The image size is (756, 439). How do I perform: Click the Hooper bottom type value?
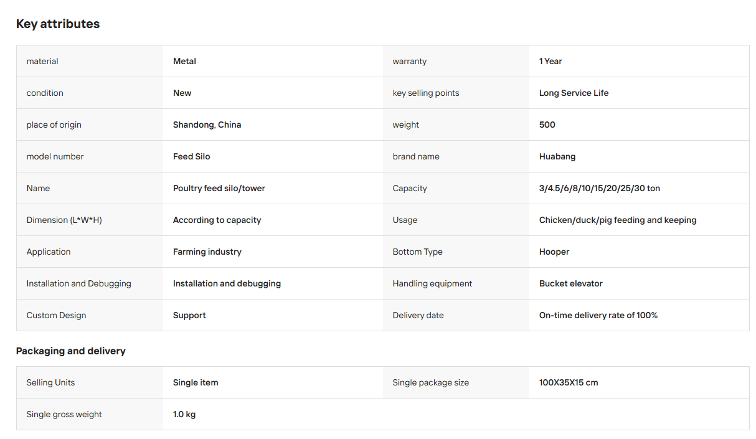pyautogui.click(x=554, y=252)
